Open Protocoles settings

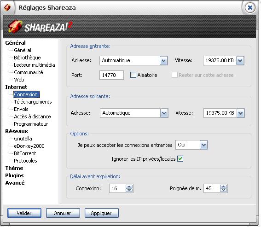(25, 161)
